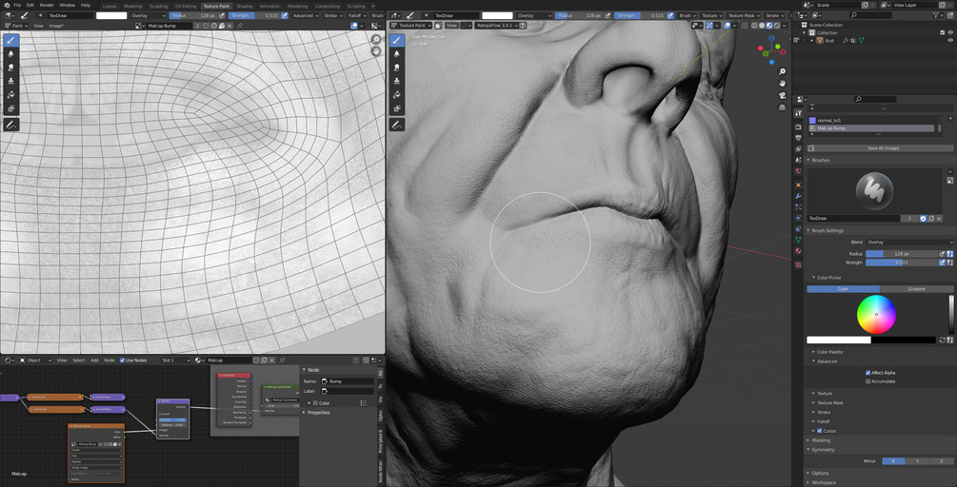This screenshot has height=487, width=957.
Task: Click the color wheel in Color Picker
Action: click(876, 314)
